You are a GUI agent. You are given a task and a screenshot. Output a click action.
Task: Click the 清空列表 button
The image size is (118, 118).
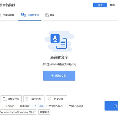click(x=34, y=99)
